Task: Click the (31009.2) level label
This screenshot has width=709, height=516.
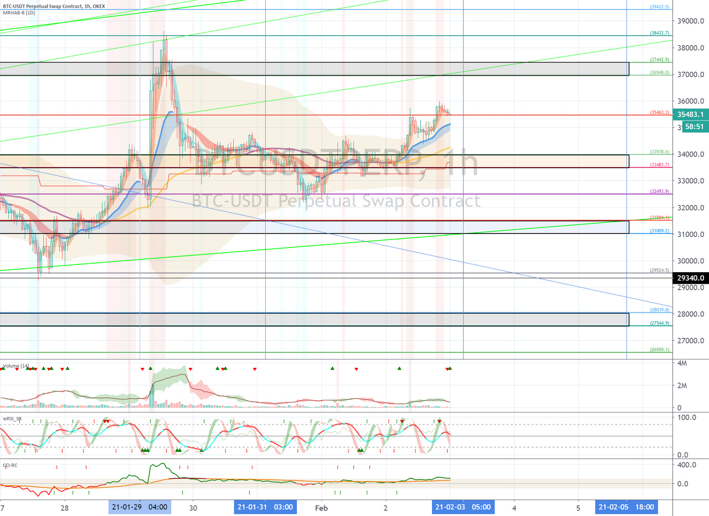Action: 659,231
